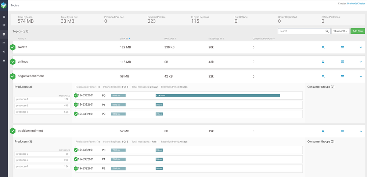This screenshot has height=177, width=367.
Task: Open table view icon for positivesentiment topic
Action: [342, 131]
